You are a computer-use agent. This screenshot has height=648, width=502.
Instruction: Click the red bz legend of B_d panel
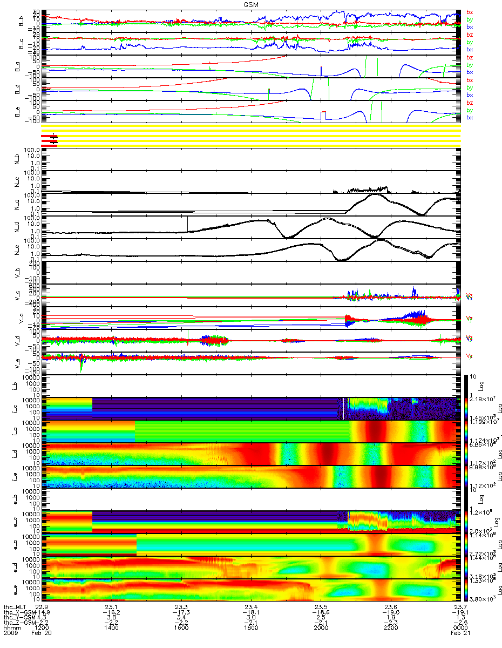[x=470, y=80]
